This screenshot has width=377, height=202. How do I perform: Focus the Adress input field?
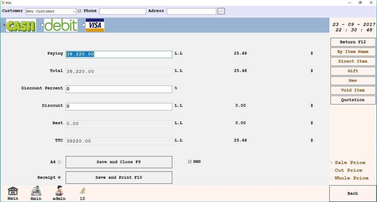pyautogui.click(x=192, y=11)
